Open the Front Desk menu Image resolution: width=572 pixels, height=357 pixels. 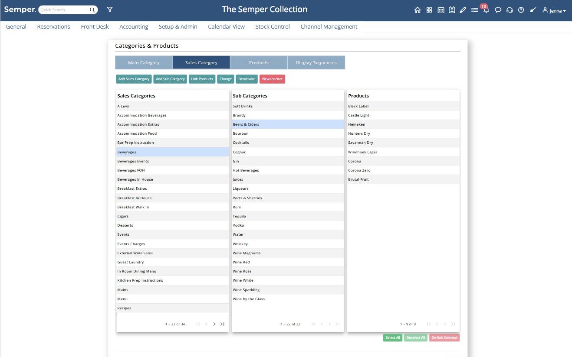tap(95, 27)
